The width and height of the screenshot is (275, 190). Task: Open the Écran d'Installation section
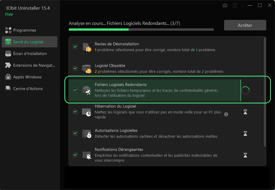(30, 53)
